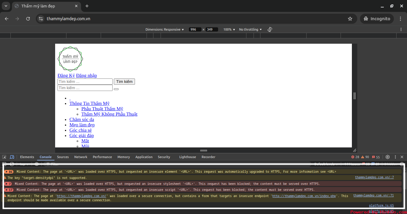407x214 pixels.
Task: Open the Mắt submenu link
Action: [85, 141]
